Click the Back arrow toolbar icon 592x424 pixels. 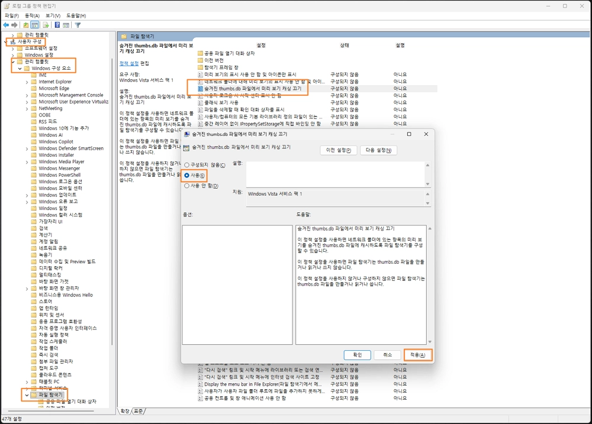(x=6, y=25)
